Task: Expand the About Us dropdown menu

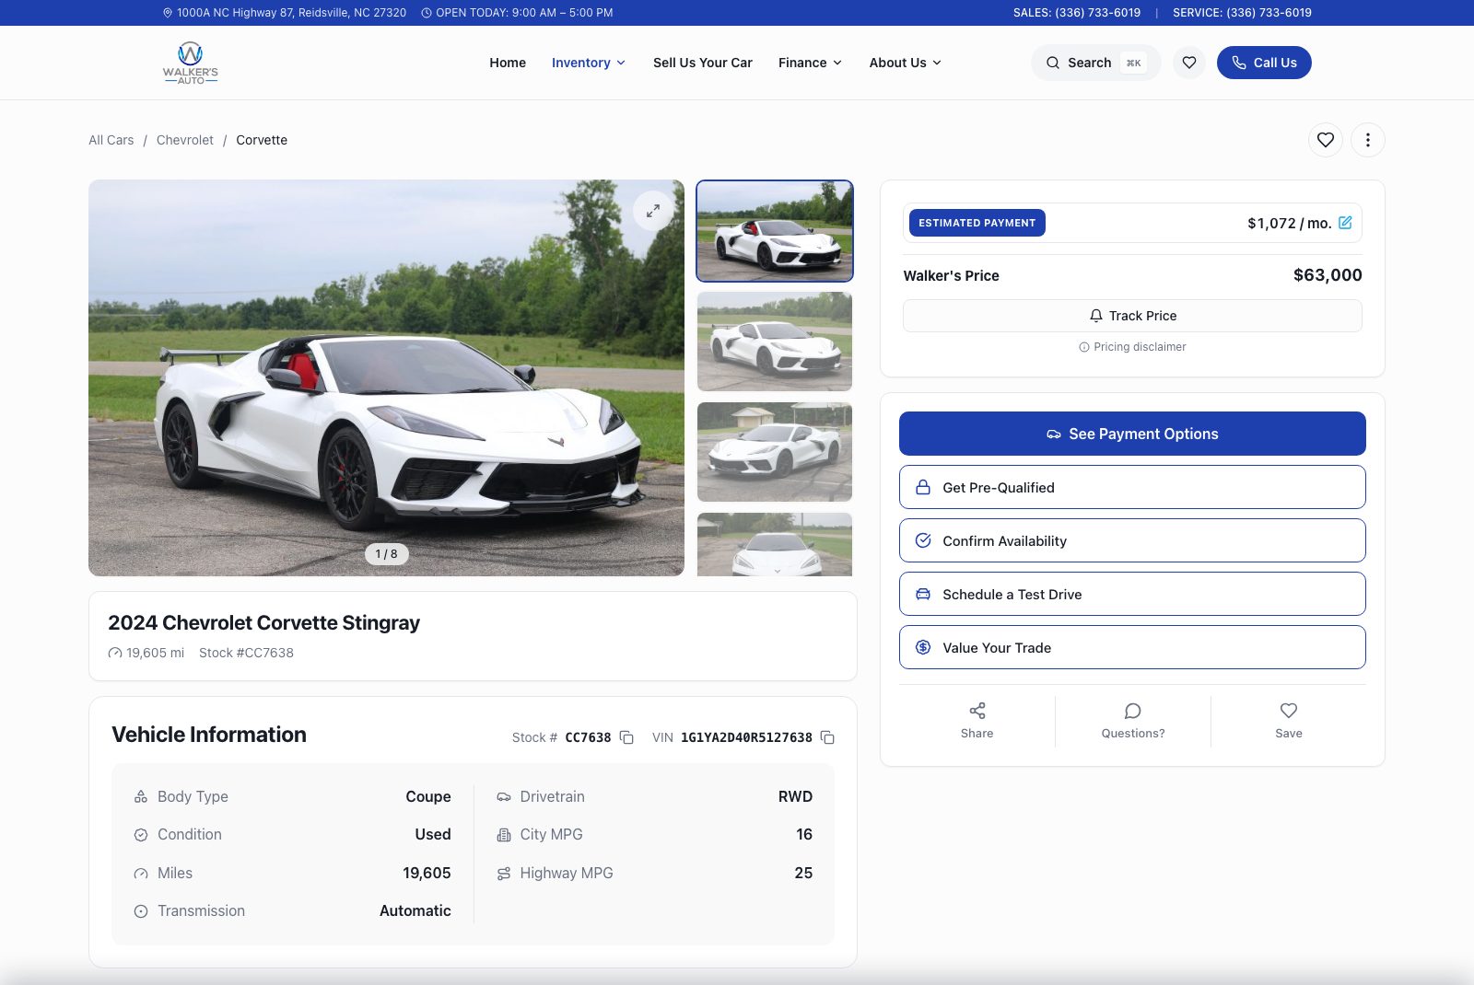Action: coord(906,63)
